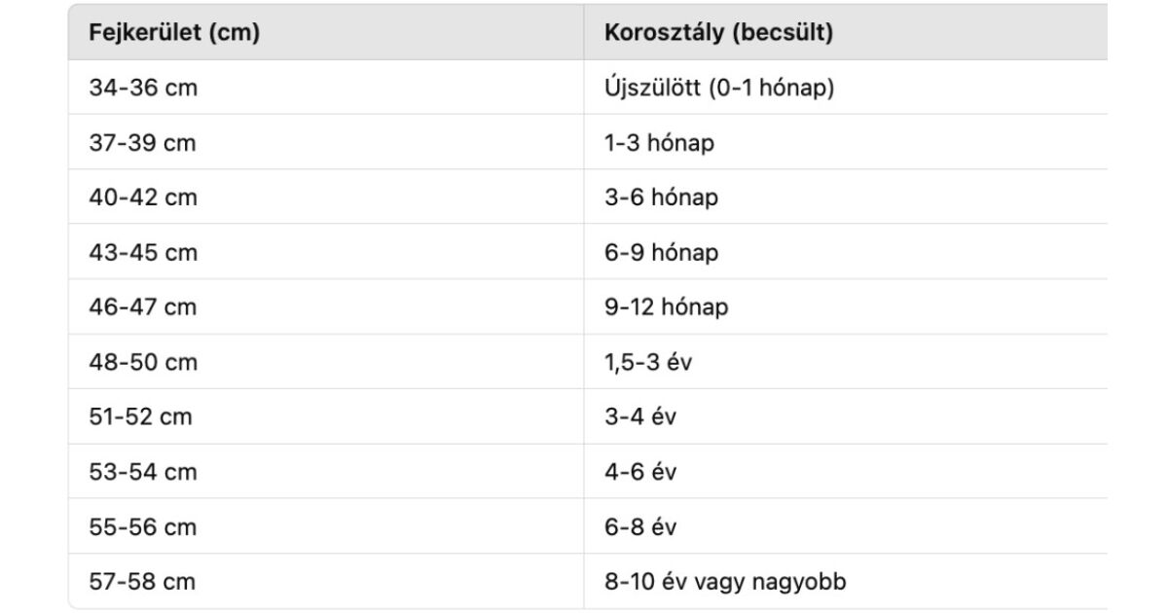Click the "1-3 hónap" age cell

(x=659, y=143)
